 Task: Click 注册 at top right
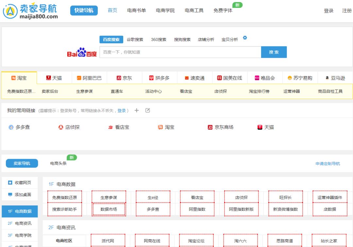347,10
